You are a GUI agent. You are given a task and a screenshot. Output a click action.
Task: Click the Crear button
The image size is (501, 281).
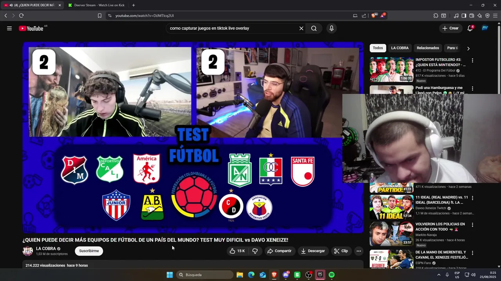pyautogui.click(x=451, y=28)
